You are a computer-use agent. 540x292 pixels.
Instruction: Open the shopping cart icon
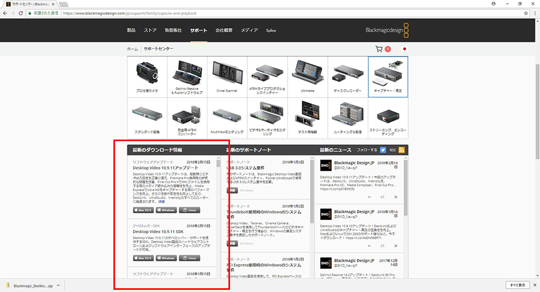(379, 49)
